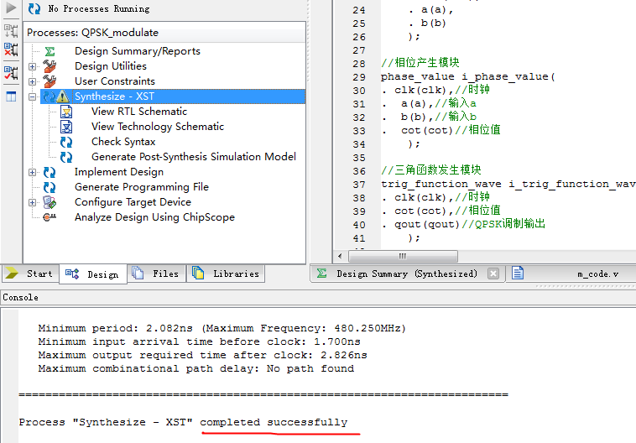Click the editor horizontal scrollbar thumb
The image size is (636, 443).
point(403,257)
